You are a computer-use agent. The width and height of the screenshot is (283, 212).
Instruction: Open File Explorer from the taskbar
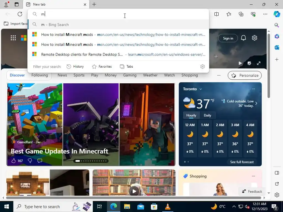click(127, 206)
